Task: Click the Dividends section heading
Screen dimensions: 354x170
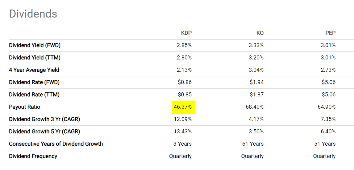Action: [x=33, y=14]
